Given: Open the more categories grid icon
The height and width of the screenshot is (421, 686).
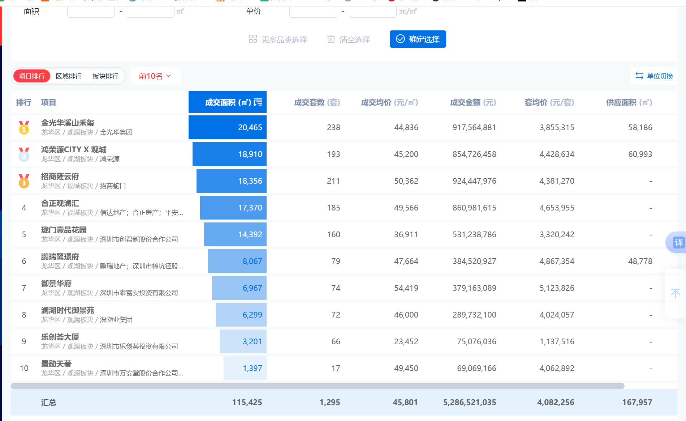Looking at the screenshot, I should [x=253, y=39].
